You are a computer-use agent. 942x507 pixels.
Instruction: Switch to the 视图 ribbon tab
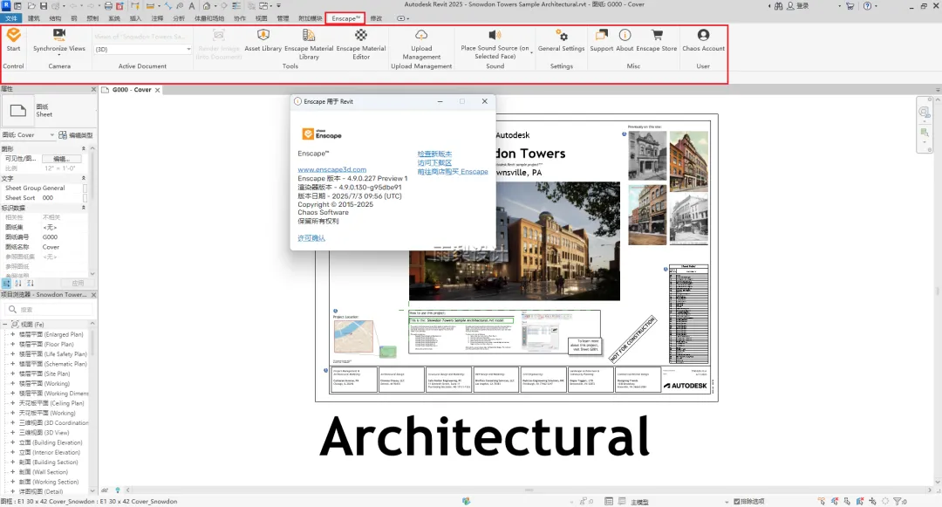(262, 18)
